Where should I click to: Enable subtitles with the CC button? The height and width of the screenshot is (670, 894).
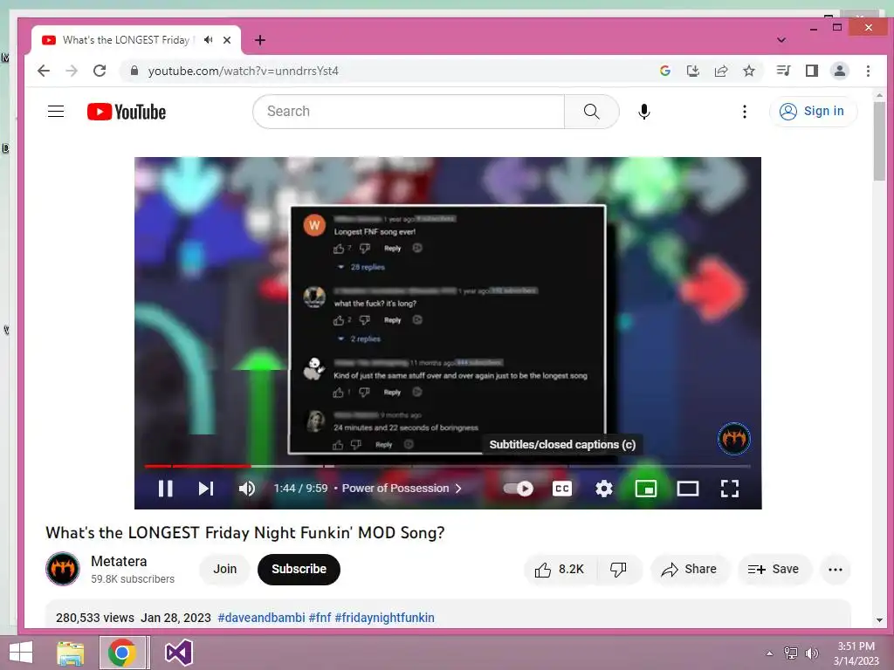point(561,489)
